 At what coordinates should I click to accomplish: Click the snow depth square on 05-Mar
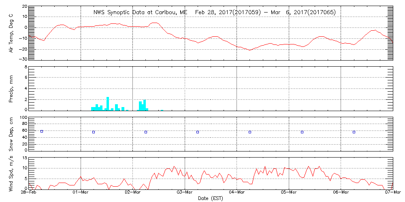click(x=302, y=132)
